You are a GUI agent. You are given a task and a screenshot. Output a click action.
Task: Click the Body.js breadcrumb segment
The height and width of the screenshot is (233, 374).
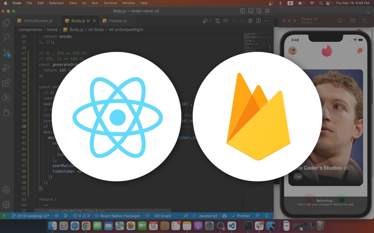[x=74, y=30]
